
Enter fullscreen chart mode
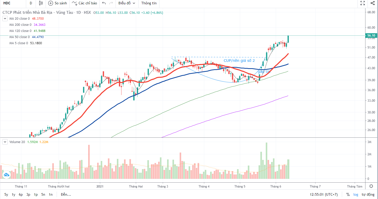pos(363,3)
